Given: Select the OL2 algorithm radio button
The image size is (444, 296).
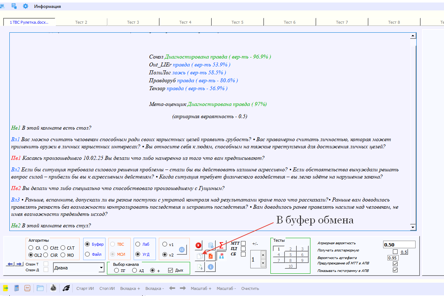Looking at the screenshot, I should 31,255.
